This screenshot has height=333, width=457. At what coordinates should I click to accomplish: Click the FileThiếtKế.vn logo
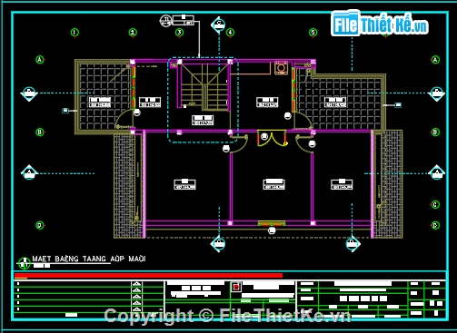380,24
